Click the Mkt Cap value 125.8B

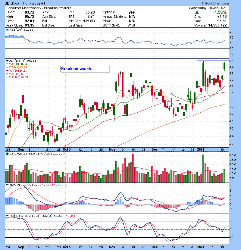coord(89,21)
